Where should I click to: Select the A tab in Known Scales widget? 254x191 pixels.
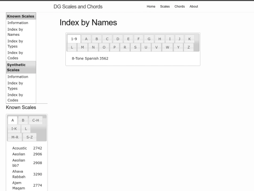(x=13, y=120)
